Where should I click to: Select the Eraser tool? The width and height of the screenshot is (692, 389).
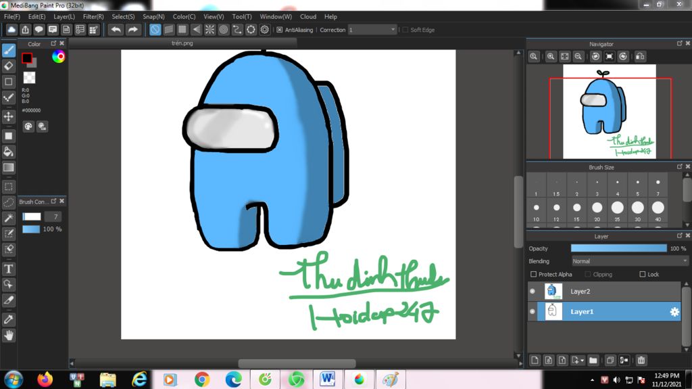coord(9,66)
